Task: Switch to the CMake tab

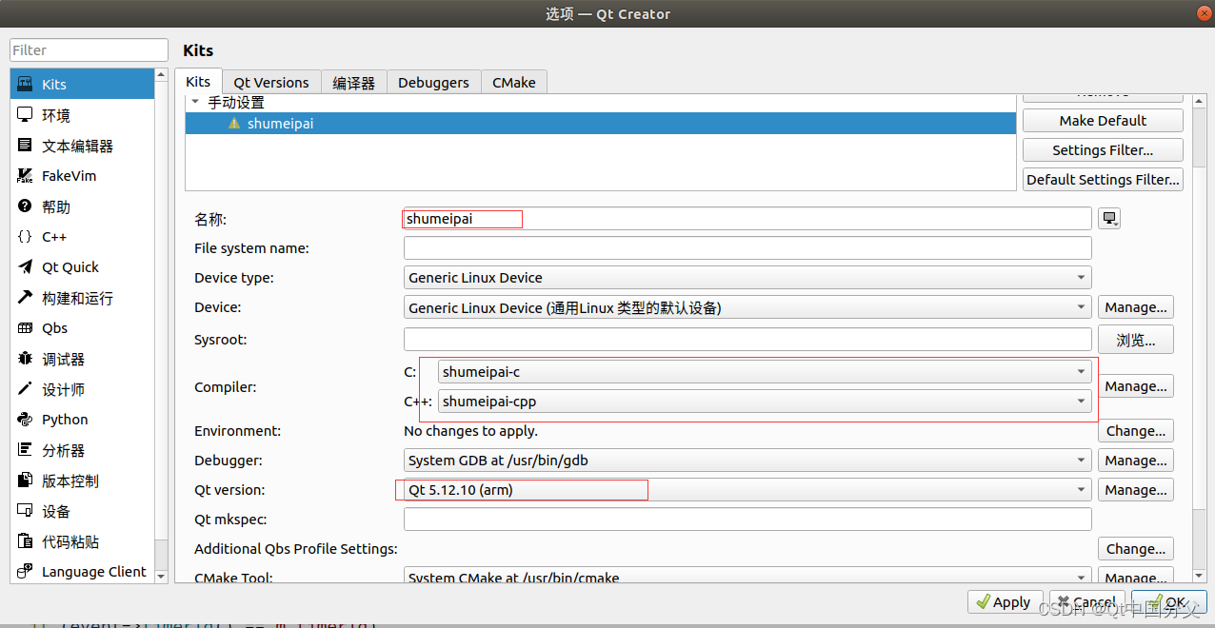Action: [x=513, y=82]
